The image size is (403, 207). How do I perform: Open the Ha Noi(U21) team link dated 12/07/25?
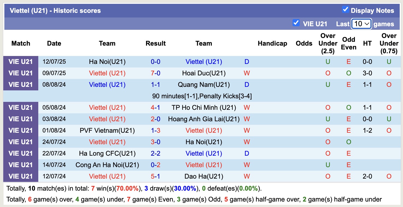[107, 62]
